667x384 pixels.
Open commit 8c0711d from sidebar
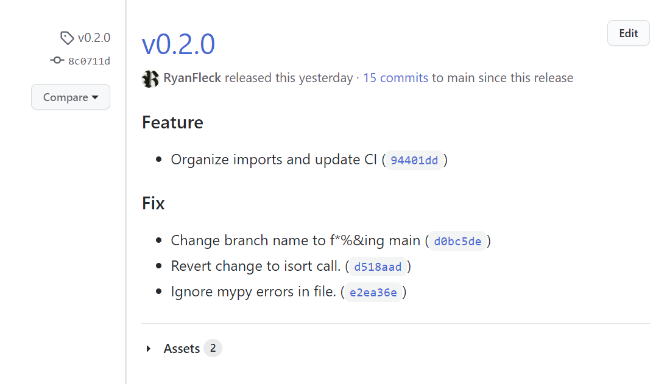(89, 61)
